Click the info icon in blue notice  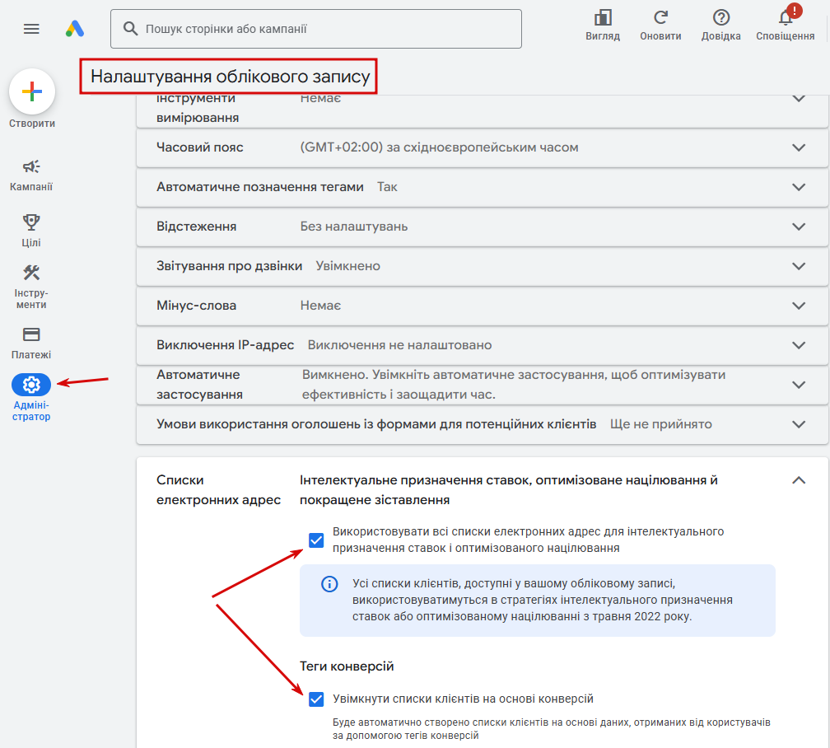pyautogui.click(x=329, y=584)
